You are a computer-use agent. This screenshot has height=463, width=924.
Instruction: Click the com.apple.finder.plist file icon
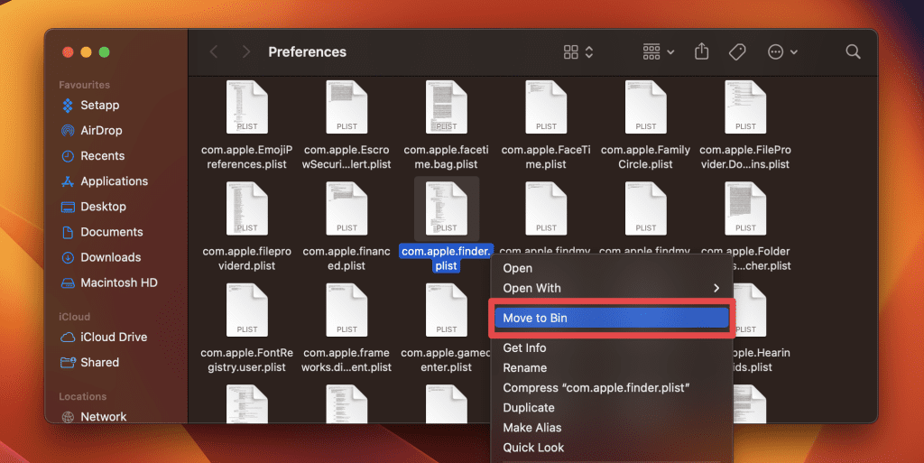tap(446, 208)
